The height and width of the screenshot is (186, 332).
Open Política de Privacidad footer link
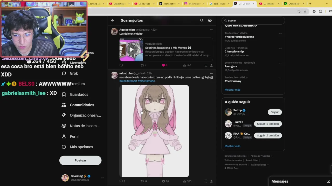pyautogui.click(x=260, y=156)
